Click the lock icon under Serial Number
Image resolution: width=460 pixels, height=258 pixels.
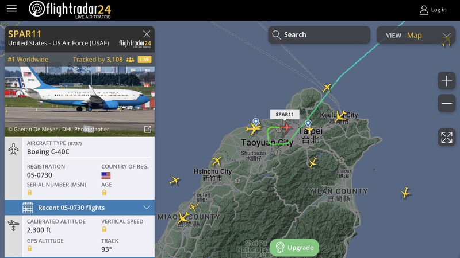click(x=30, y=193)
